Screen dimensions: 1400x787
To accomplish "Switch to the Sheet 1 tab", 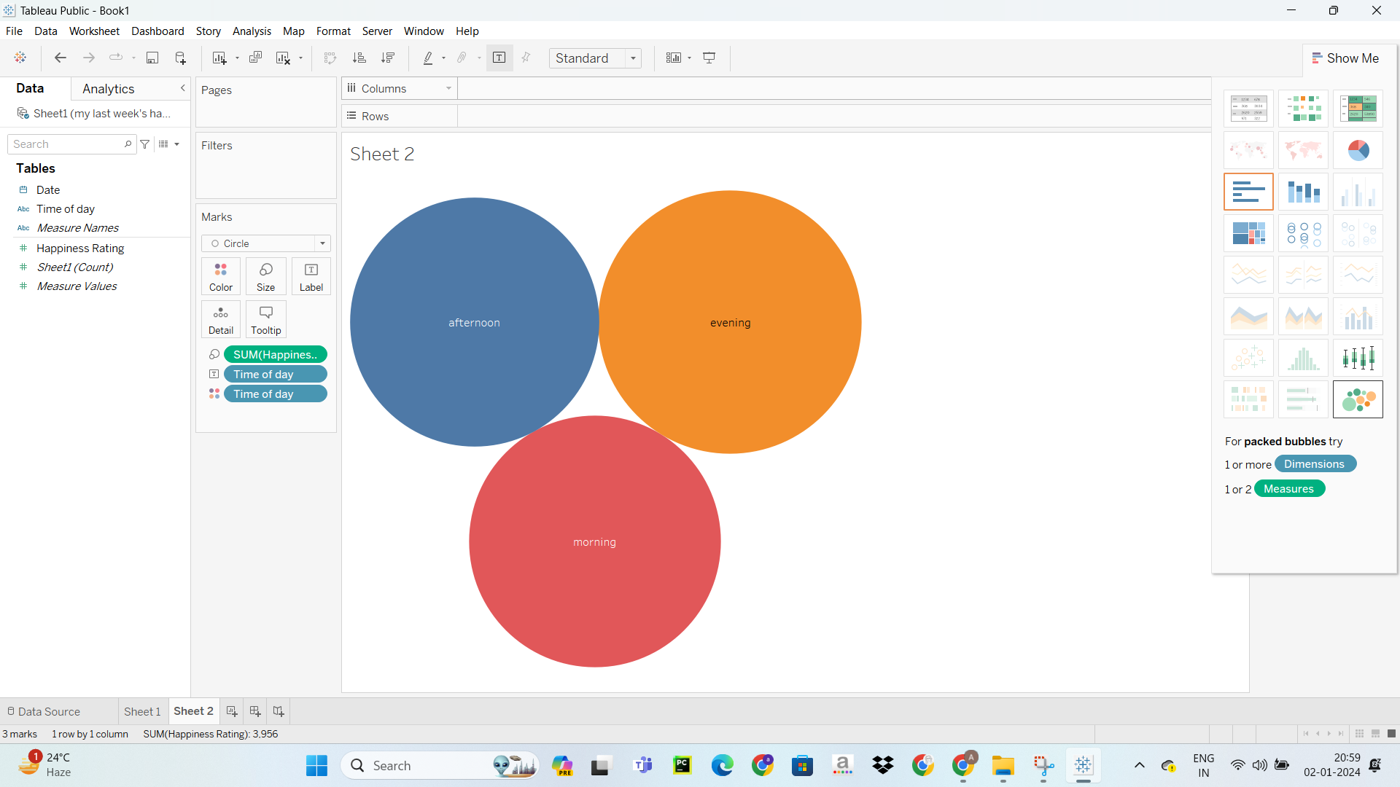I will coord(142,711).
